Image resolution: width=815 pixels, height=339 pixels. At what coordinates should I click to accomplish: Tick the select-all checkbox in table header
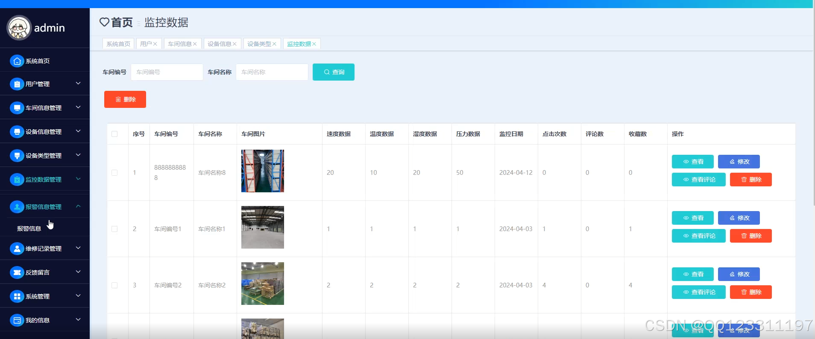coord(114,134)
